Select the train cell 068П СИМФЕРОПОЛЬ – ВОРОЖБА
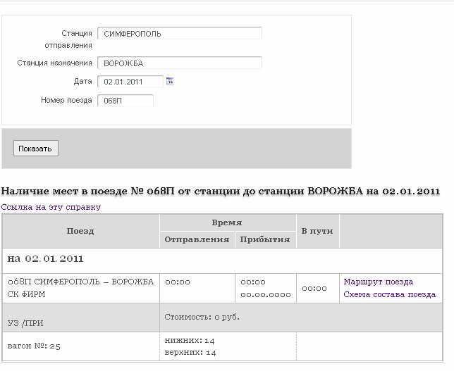 click(x=80, y=288)
